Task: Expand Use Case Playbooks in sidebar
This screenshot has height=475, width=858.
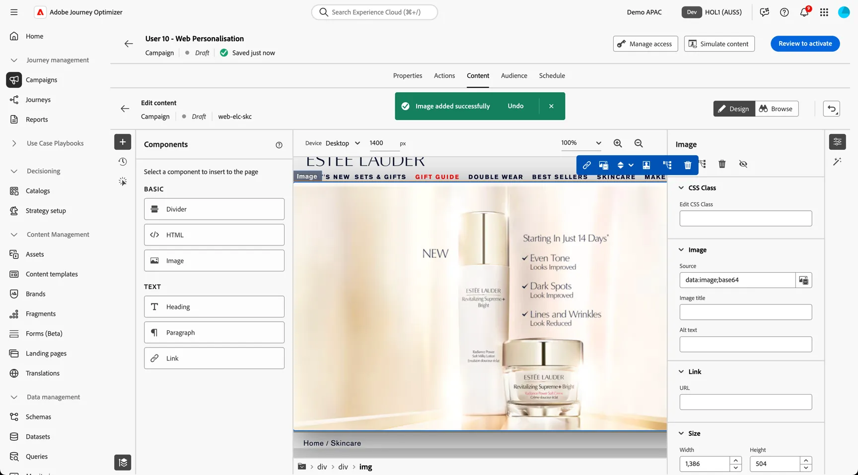Action: [14, 143]
